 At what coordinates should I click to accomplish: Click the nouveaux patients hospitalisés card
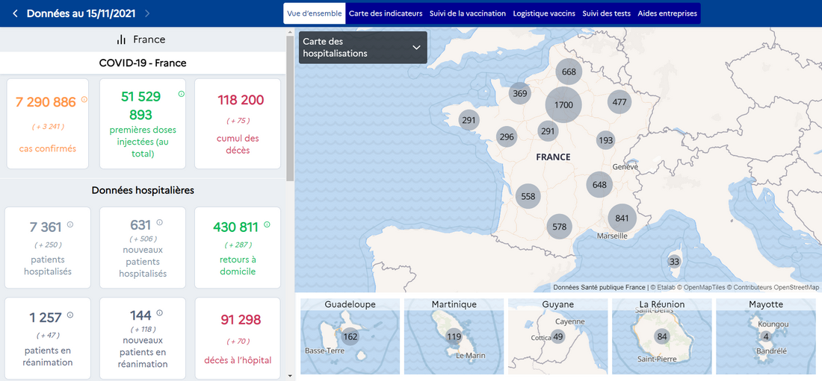point(143,248)
